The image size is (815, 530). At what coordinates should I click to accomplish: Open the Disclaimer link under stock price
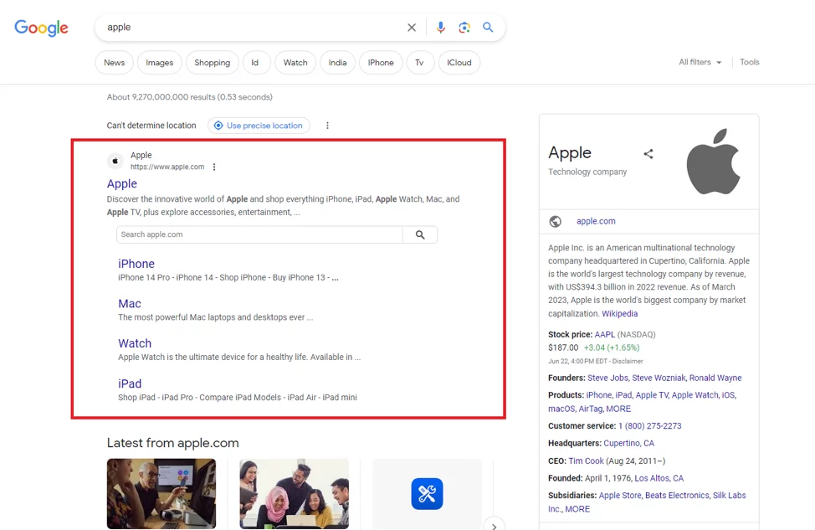click(x=628, y=361)
